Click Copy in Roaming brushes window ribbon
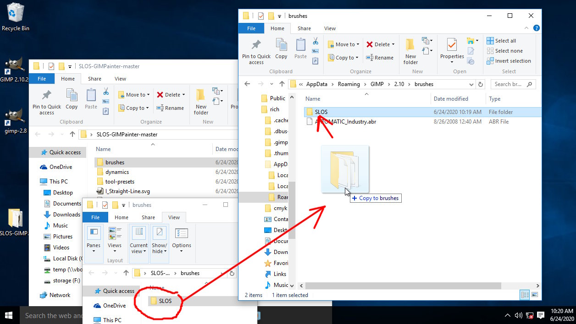The width and height of the screenshot is (576, 324). 281,49
